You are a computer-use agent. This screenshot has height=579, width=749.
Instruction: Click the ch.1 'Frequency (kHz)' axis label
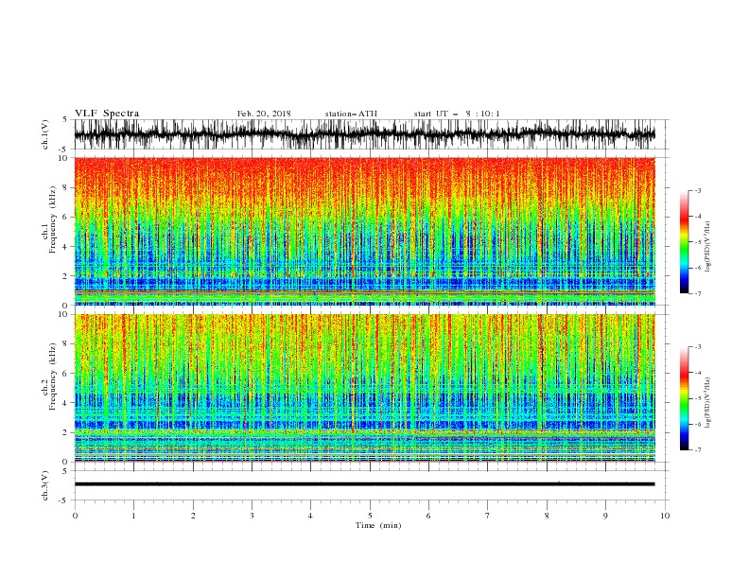[53, 220]
